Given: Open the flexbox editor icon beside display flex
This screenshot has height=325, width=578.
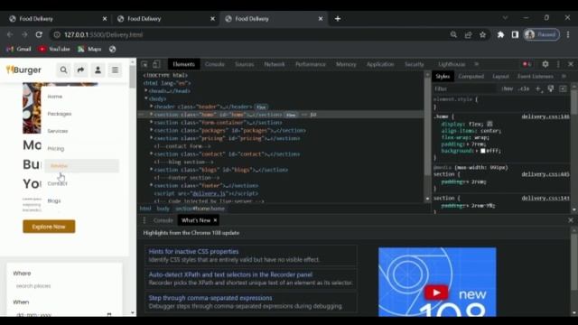Looking at the screenshot, I should [489, 125].
